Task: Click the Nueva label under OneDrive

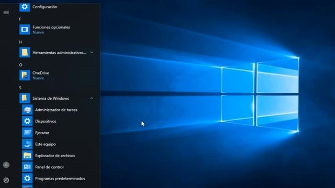Action: click(38, 78)
